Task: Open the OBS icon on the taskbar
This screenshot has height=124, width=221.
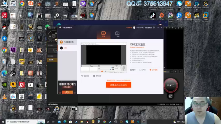Action: pos(144,122)
